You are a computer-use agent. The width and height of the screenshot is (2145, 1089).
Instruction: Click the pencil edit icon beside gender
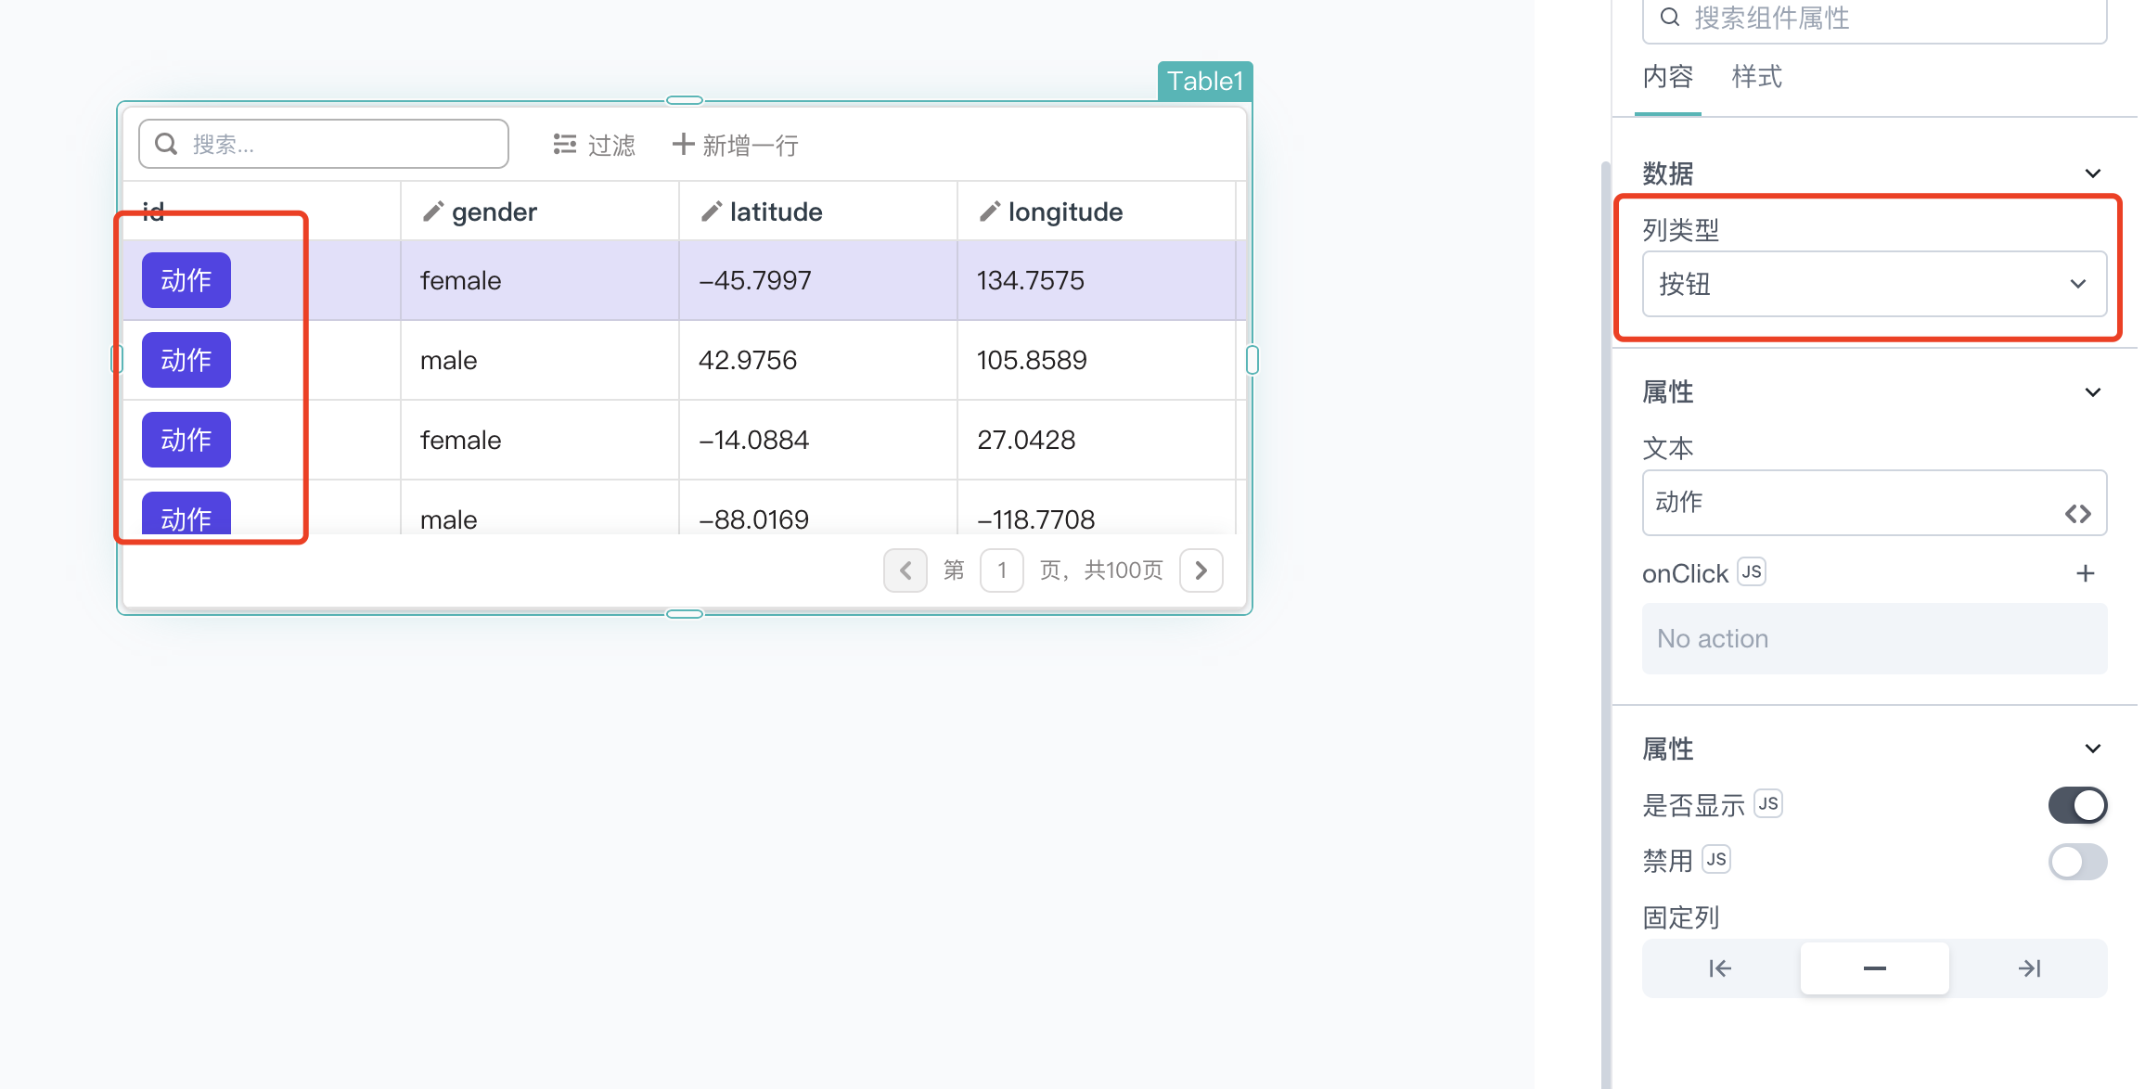click(x=432, y=211)
